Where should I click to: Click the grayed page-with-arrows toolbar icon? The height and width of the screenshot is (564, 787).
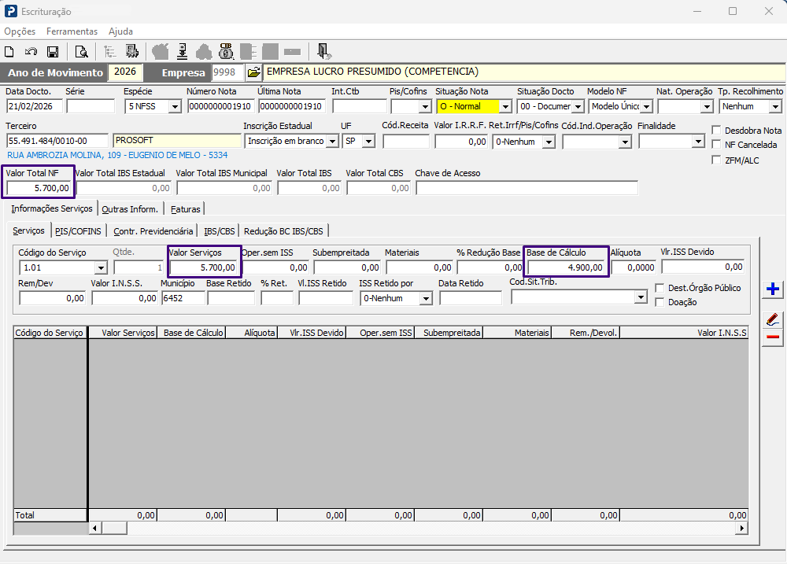click(x=249, y=52)
